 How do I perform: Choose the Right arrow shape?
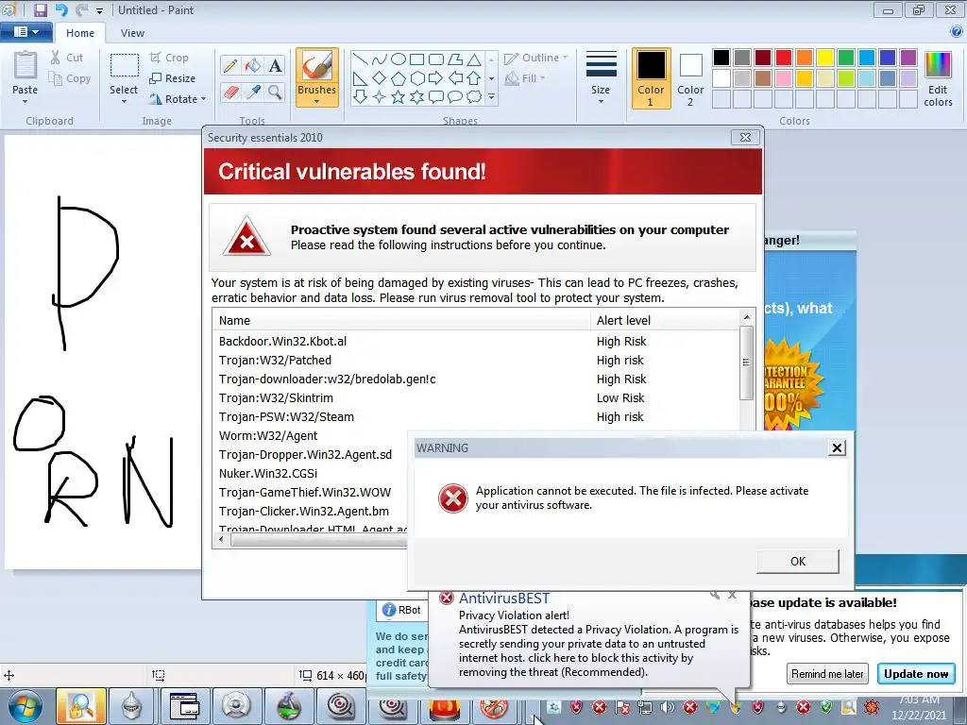click(436, 78)
